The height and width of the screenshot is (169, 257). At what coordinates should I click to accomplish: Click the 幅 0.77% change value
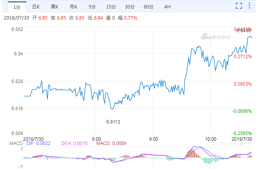pyautogui.click(x=128, y=18)
